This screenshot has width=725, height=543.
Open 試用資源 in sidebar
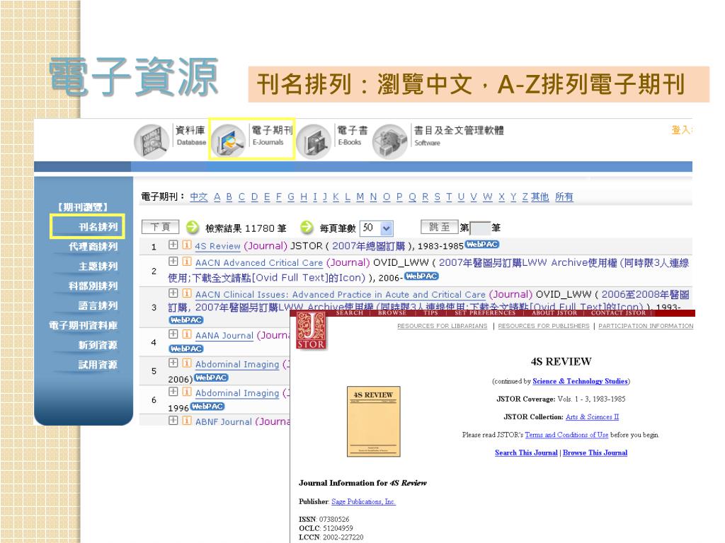point(98,365)
